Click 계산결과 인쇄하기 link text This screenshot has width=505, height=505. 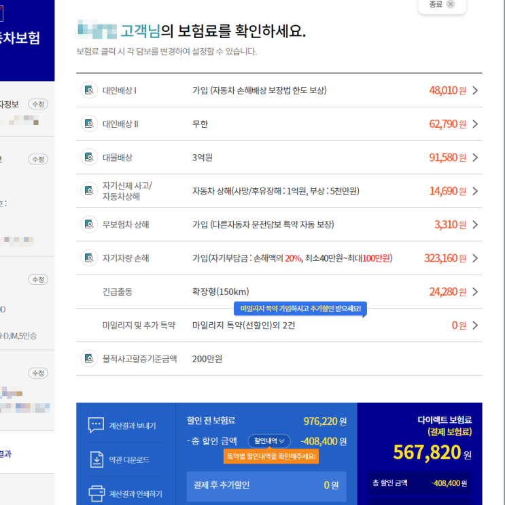(x=135, y=493)
